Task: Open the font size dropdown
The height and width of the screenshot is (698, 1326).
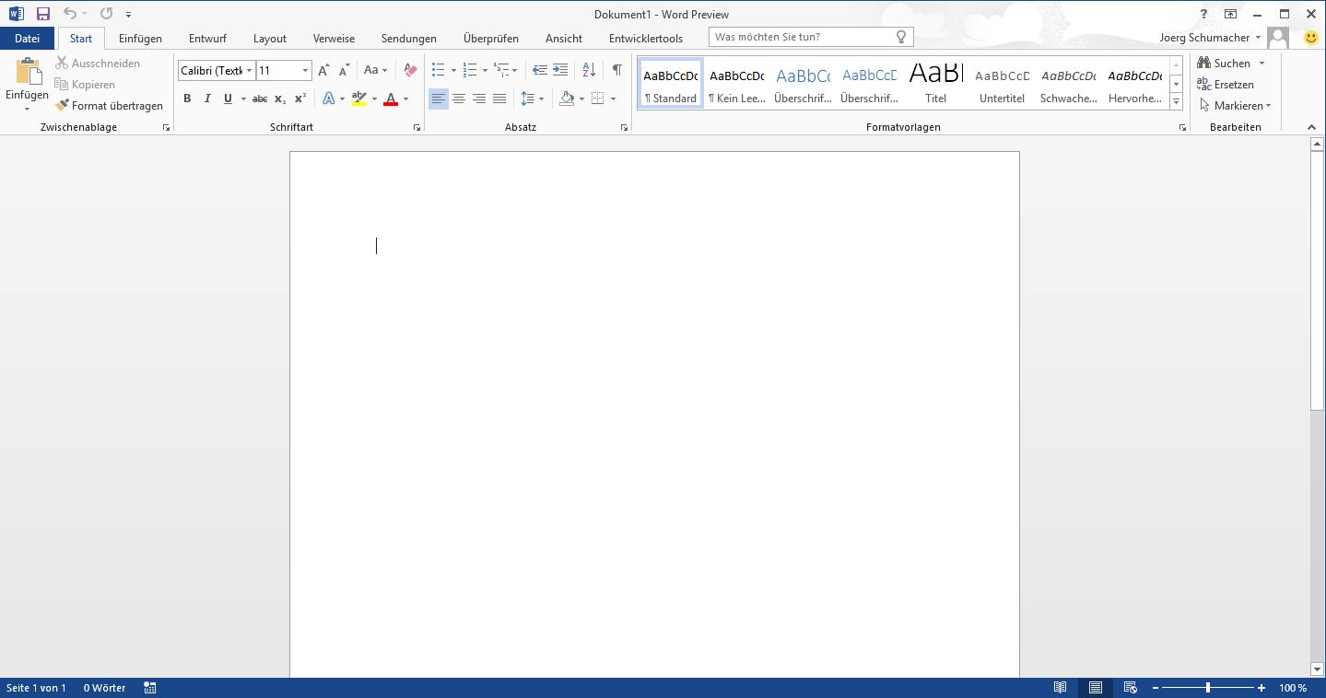Action: [x=305, y=71]
